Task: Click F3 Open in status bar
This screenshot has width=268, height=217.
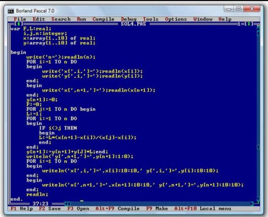Action: (x=78, y=209)
